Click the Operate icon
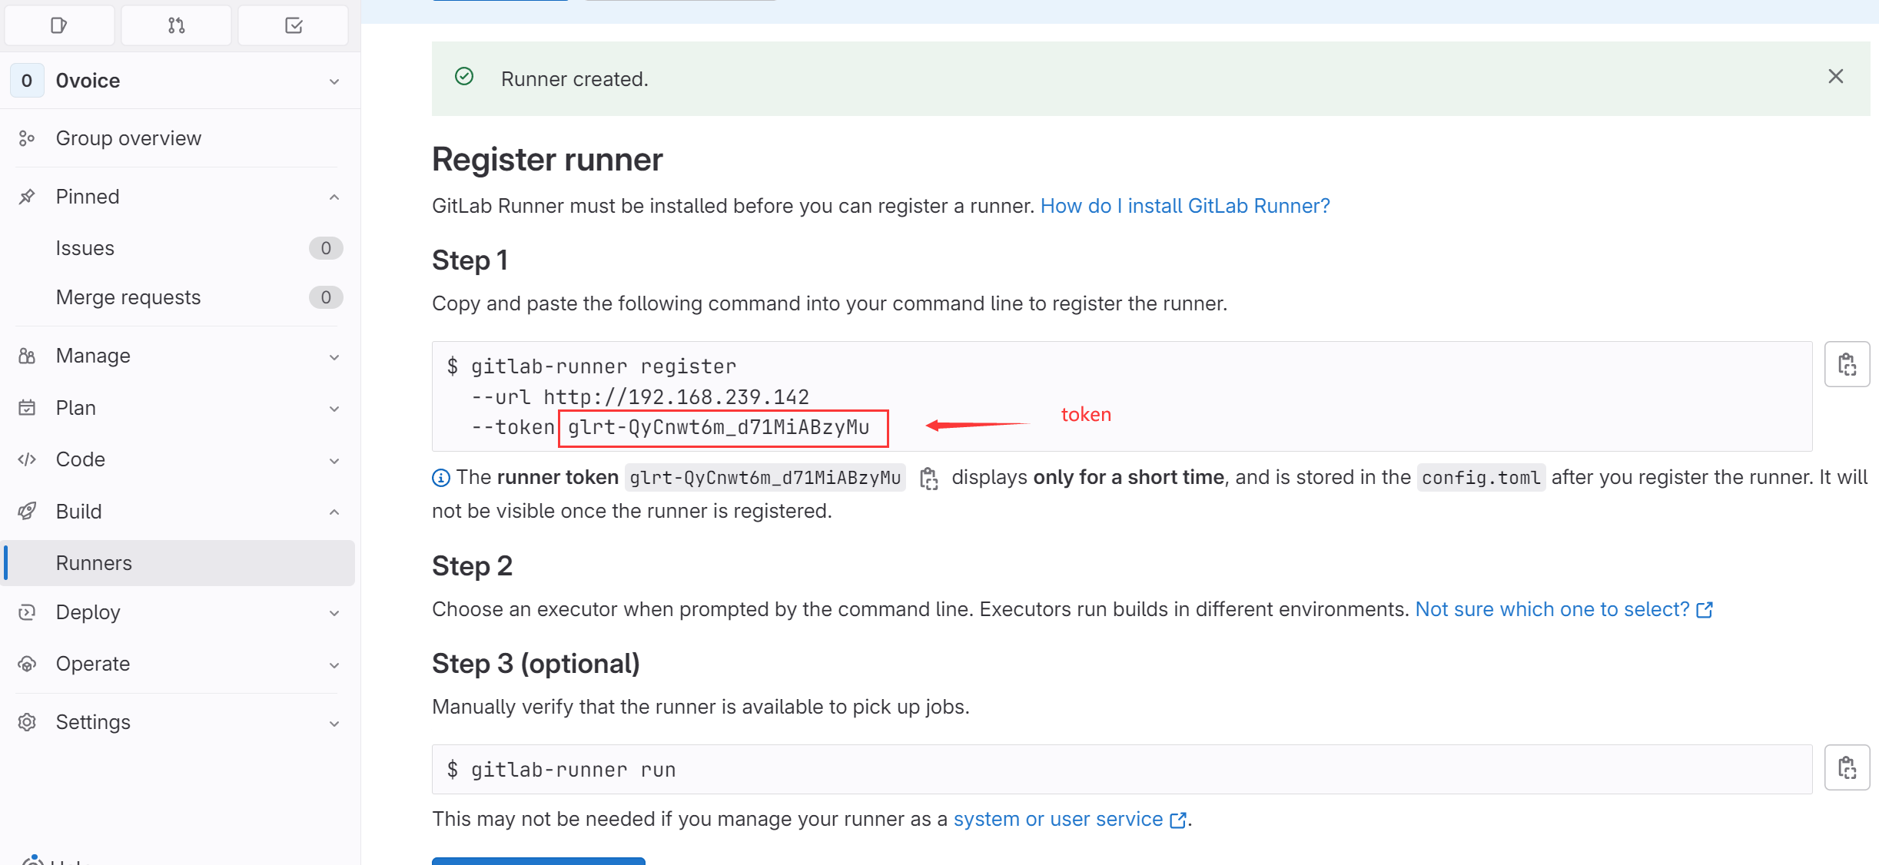The image size is (1879, 865). [x=27, y=664]
